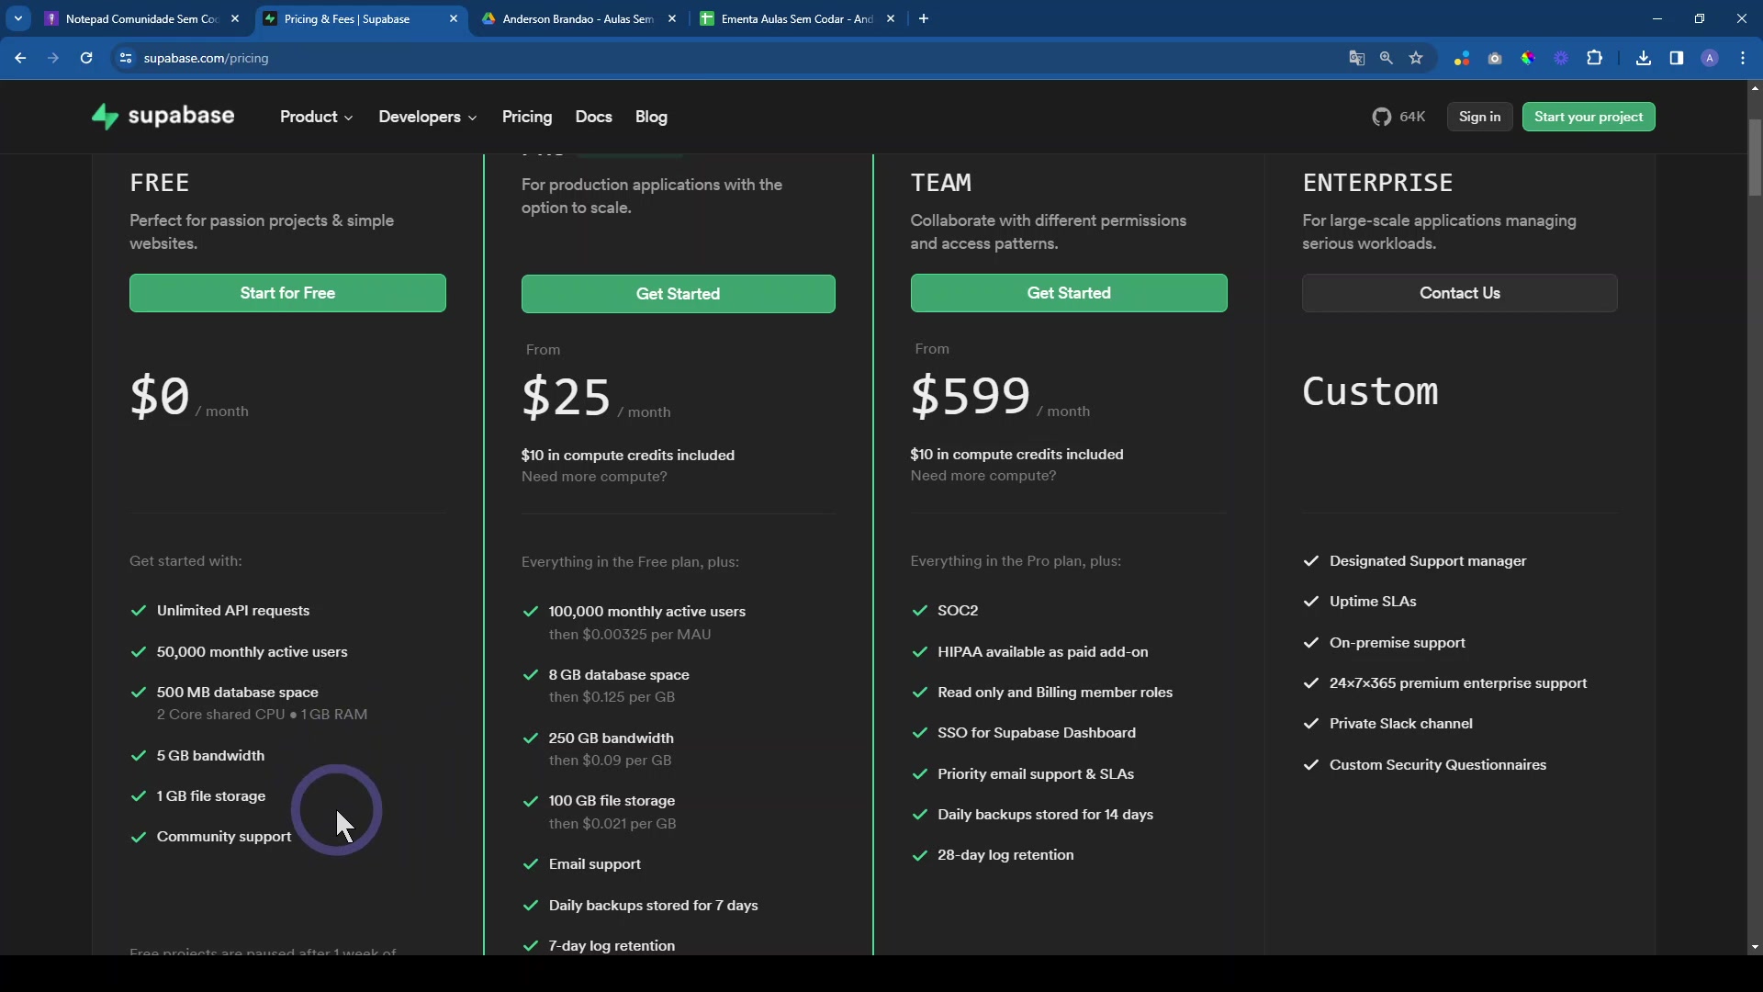1763x992 pixels.
Task: Open the browser downloads icon
Action: 1644,58
